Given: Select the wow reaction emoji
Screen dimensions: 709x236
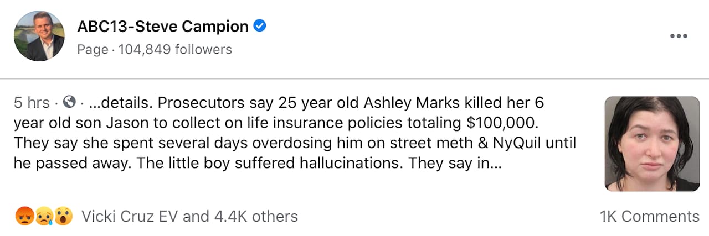Looking at the screenshot, I should (63, 216).
